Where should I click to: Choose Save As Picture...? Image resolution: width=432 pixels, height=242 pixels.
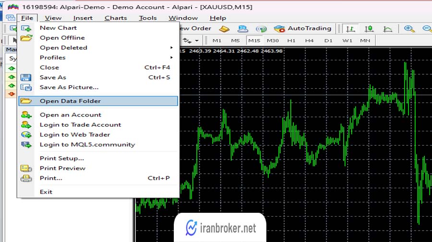coord(98,87)
